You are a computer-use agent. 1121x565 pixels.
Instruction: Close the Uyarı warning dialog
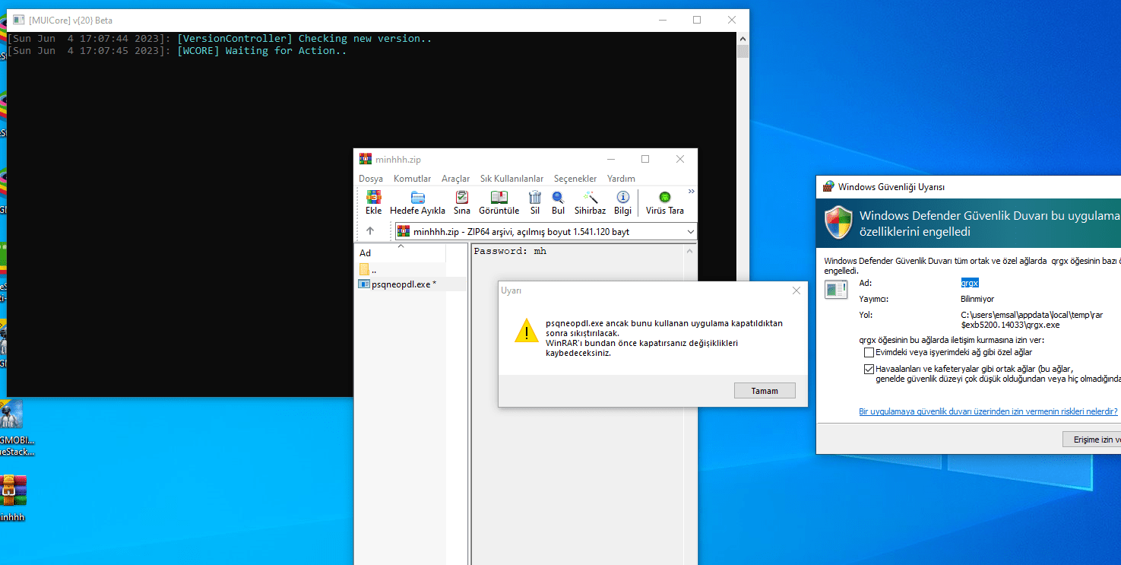pos(796,290)
